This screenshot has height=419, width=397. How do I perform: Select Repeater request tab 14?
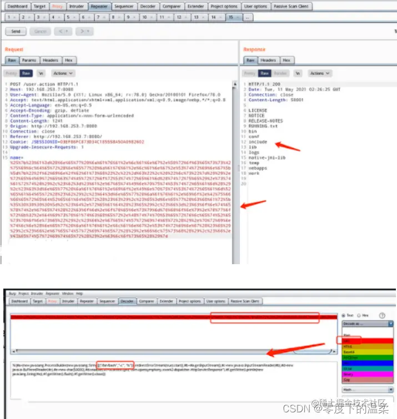pos(213,17)
